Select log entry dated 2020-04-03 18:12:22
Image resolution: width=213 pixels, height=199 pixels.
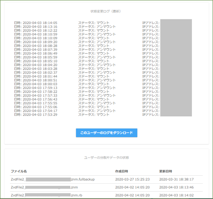pos(36,30)
